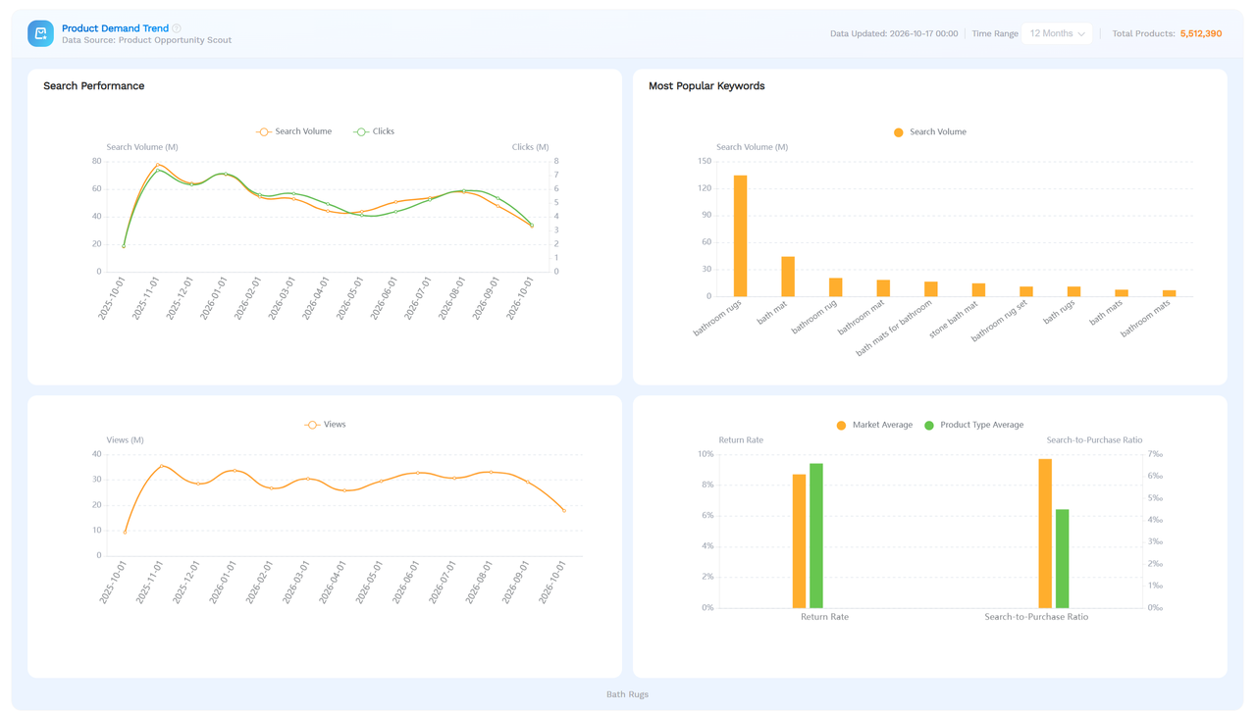The height and width of the screenshot is (715, 1256).
Task: Click the orange Return Rate market average bar
Action: (x=799, y=541)
